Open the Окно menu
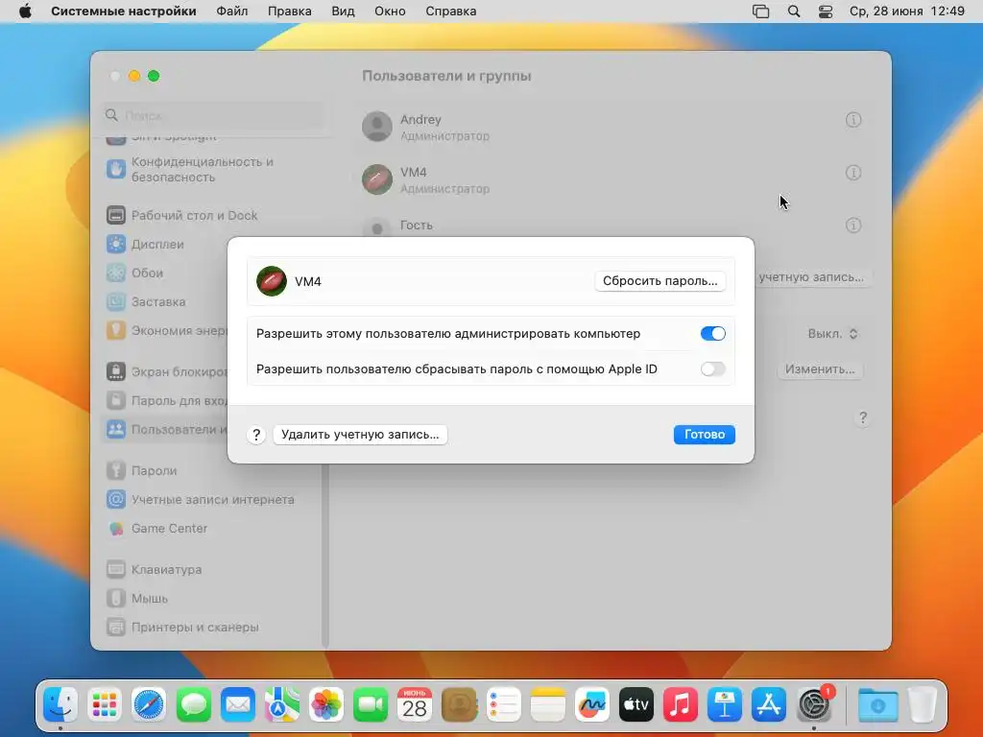Viewport: 983px width, 737px height. (x=390, y=12)
